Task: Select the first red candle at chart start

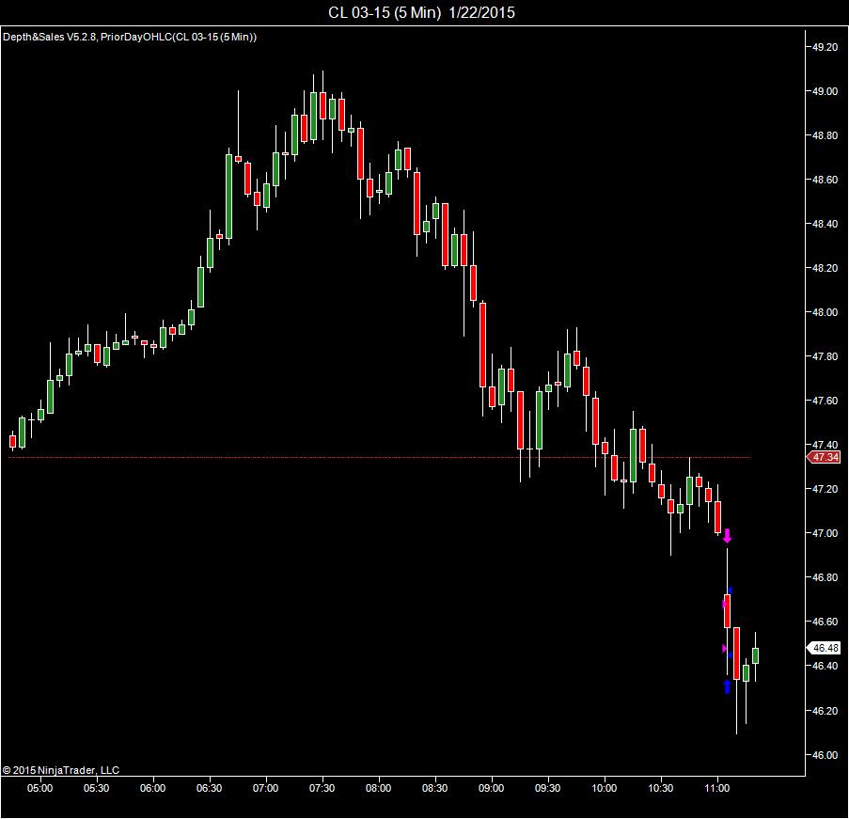Action: [13, 441]
